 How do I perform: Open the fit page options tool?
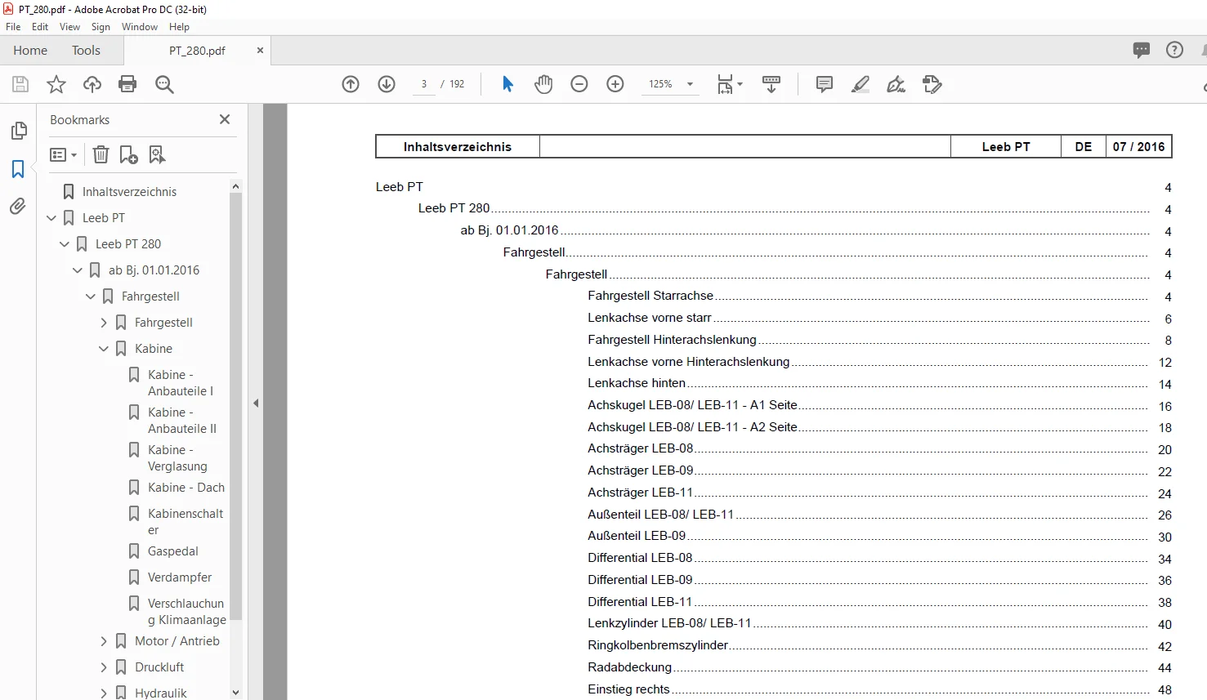[729, 84]
